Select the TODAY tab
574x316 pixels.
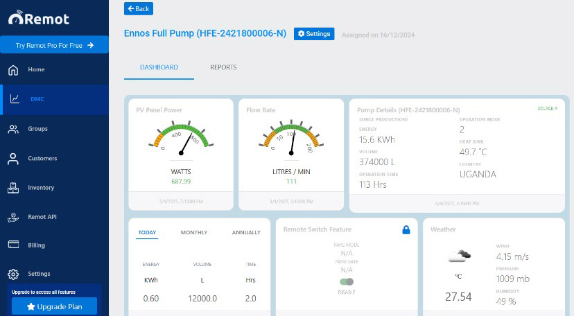147,233
